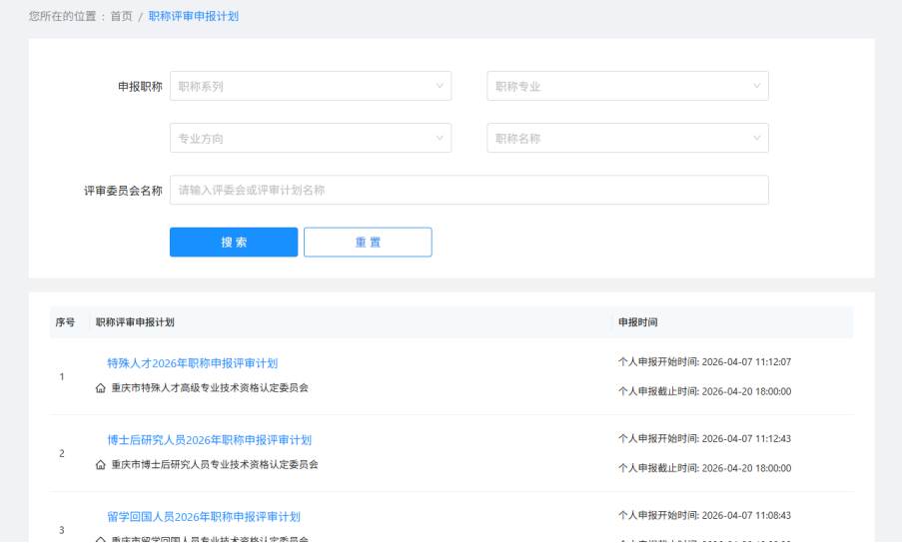
Task: Click 重庆市博士后研究人员专业技术资格认定委员会 committee name
Action: point(215,465)
